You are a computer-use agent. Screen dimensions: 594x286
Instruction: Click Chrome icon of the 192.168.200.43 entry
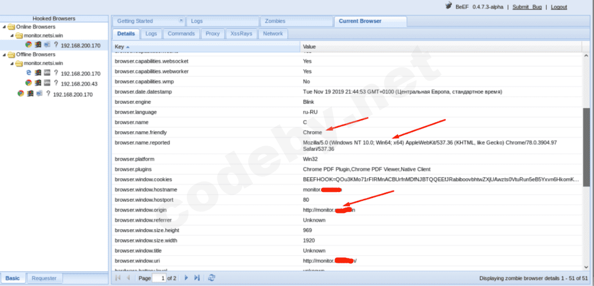[28, 83]
